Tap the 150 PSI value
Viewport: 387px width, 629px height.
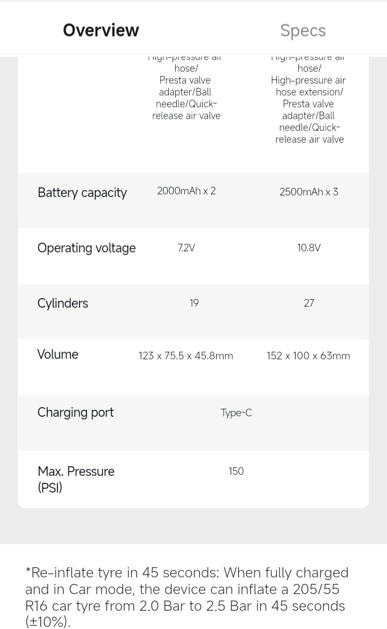236,471
